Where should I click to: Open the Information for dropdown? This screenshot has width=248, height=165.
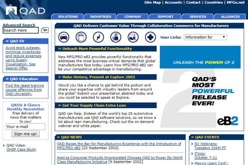pyautogui.click(x=205, y=37)
